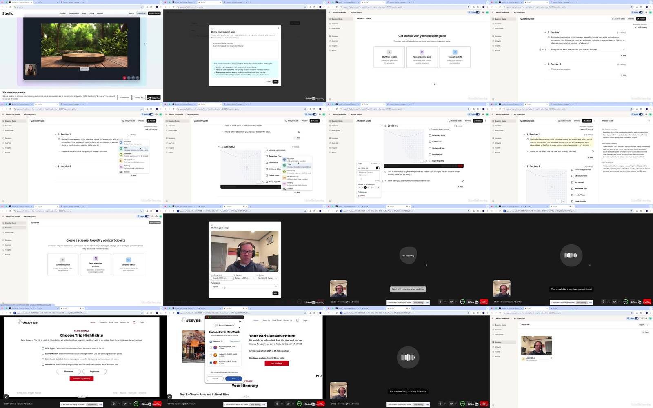Click the plus icon on Start from scratch question guide card
The width and height of the screenshot is (653, 408).
coord(389,52)
